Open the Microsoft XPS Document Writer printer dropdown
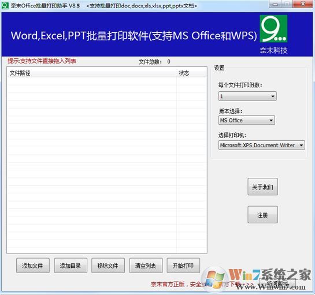 coord(262,145)
